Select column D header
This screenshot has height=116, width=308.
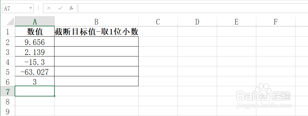click(197, 22)
